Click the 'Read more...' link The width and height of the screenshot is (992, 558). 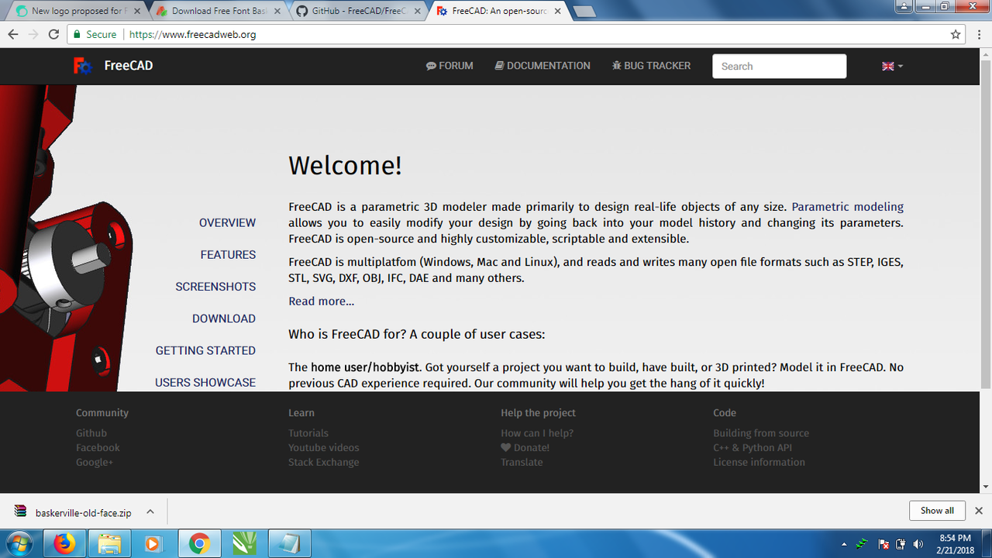click(x=321, y=301)
